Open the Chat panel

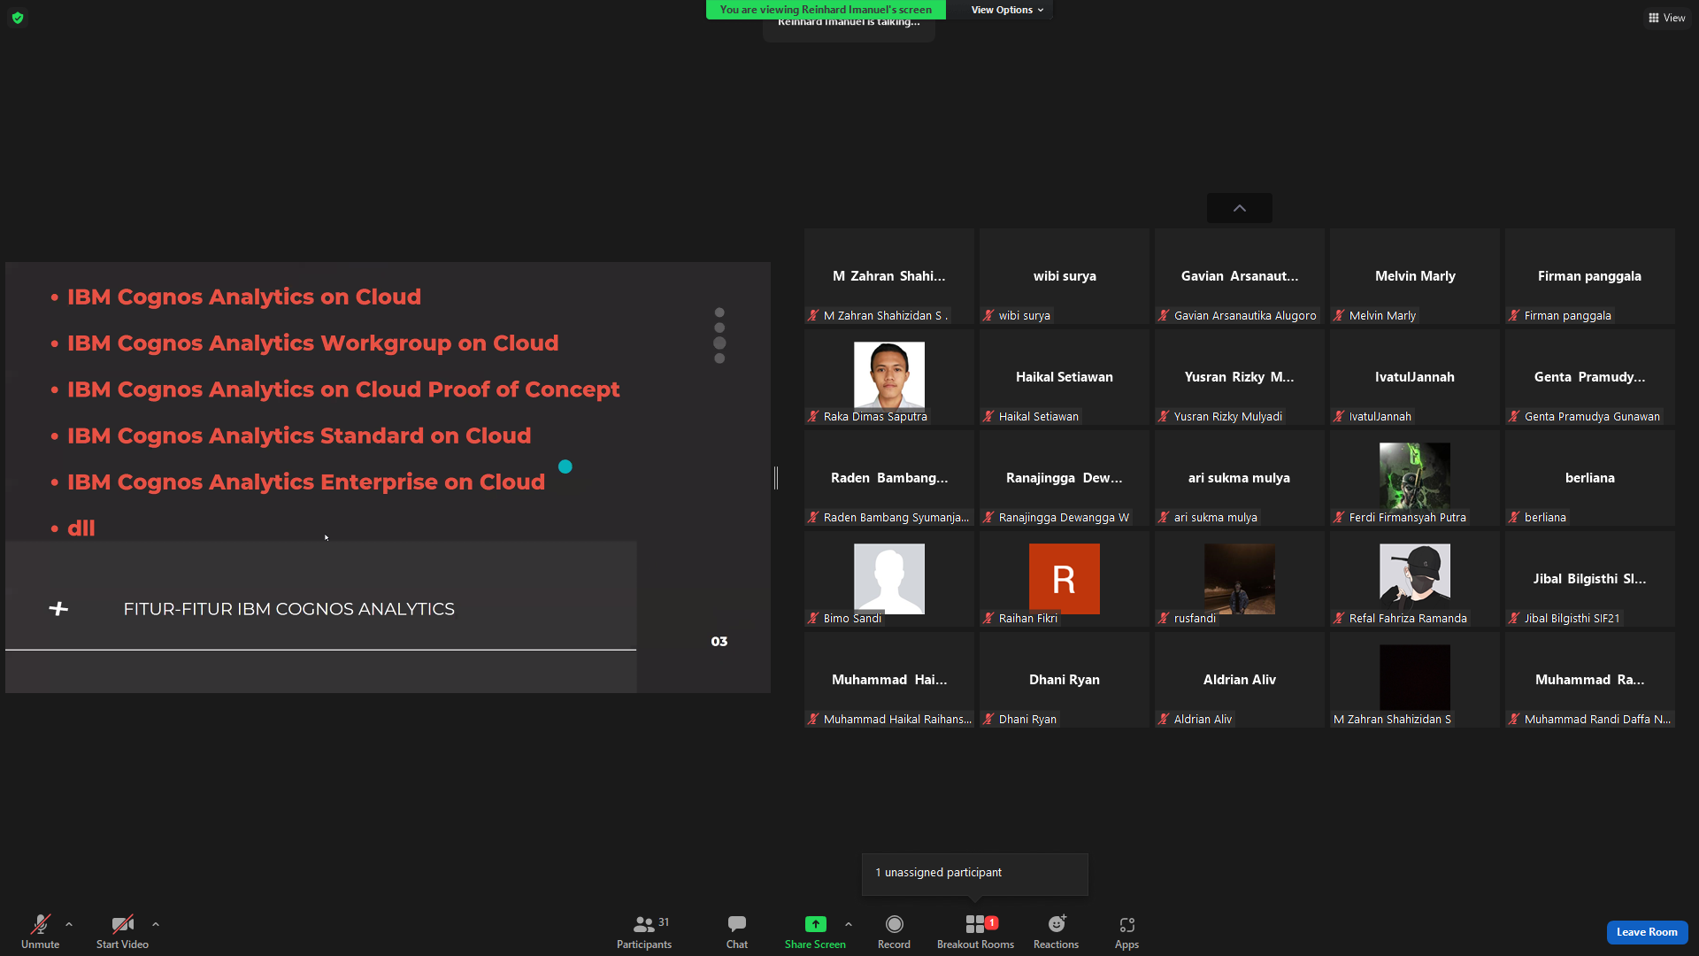click(x=737, y=931)
